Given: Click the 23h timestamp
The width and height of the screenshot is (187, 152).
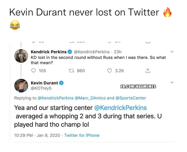Looking at the screenshot, I should pyautogui.click(x=117, y=52).
